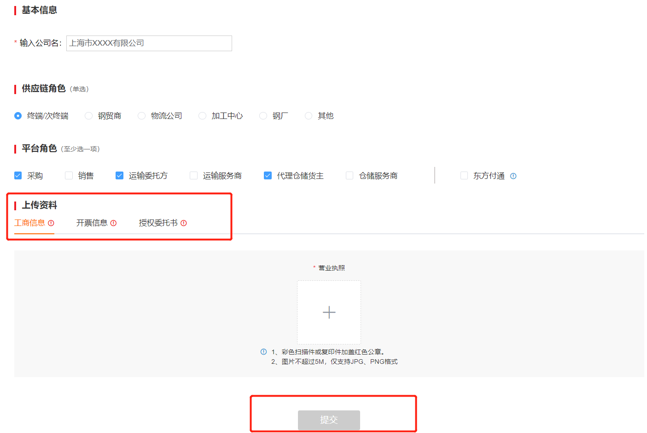
Task: Tick the 仓储服务商 checkbox
Action: coord(350,176)
